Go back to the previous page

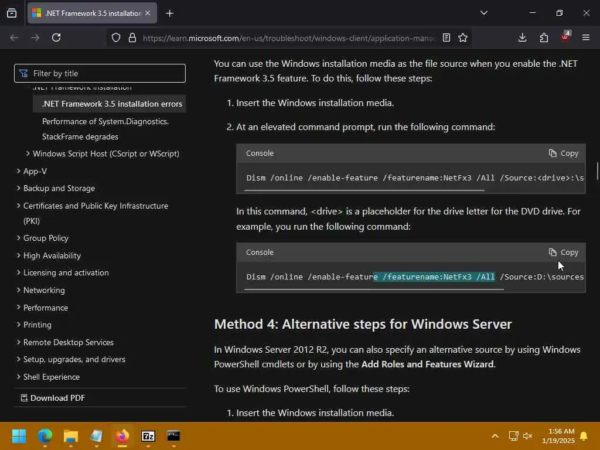pos(14,37)
